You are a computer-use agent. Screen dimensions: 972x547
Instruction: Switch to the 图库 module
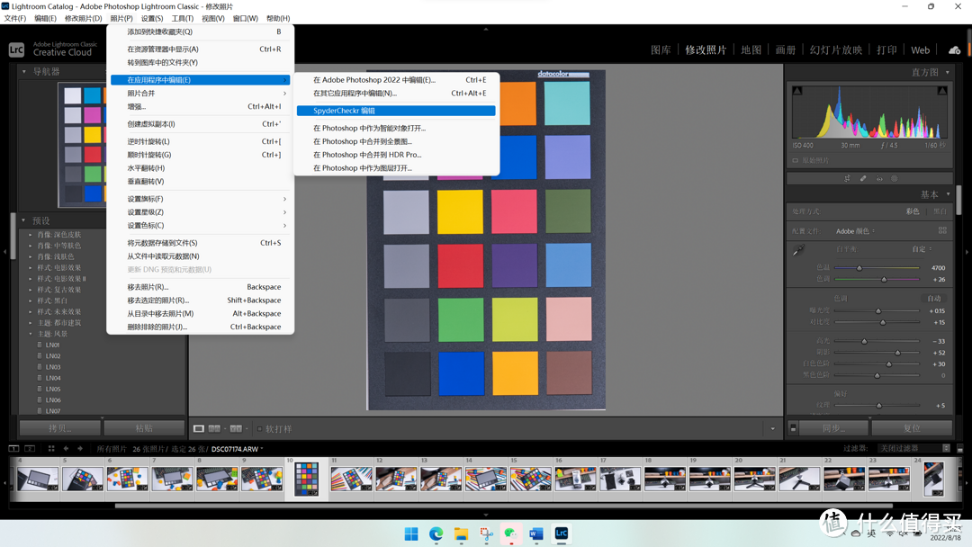click(x=661, y=50)
